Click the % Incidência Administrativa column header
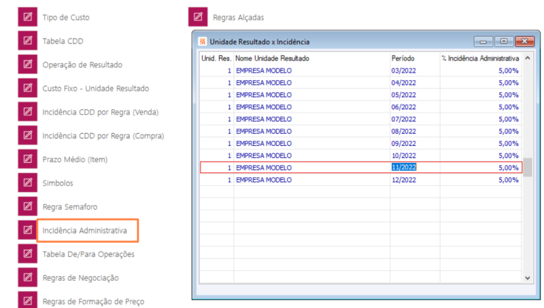 tap(481, 58)
